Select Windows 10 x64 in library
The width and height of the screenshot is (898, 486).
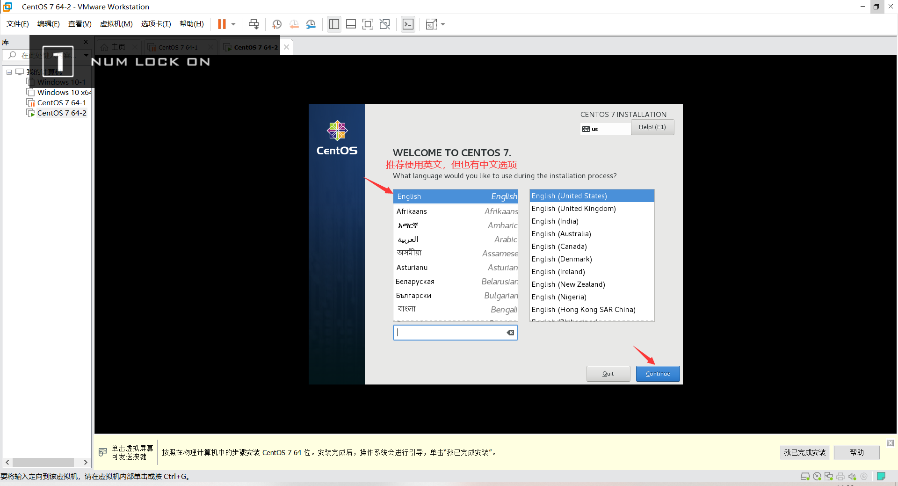point(59,93)
